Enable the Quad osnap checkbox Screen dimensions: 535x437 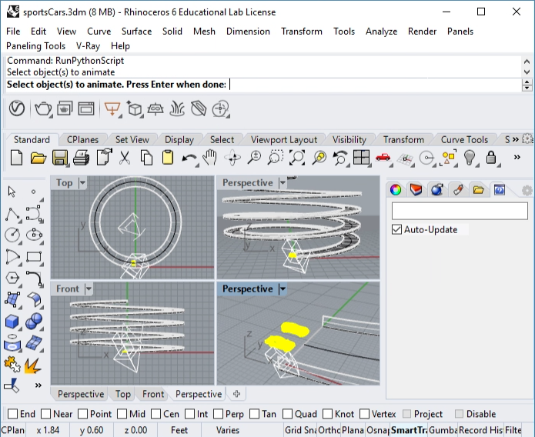(x=287, y=414)
